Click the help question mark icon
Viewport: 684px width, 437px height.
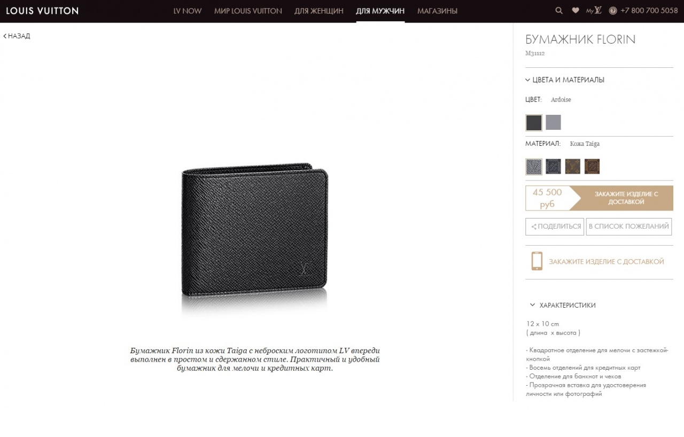613,11
